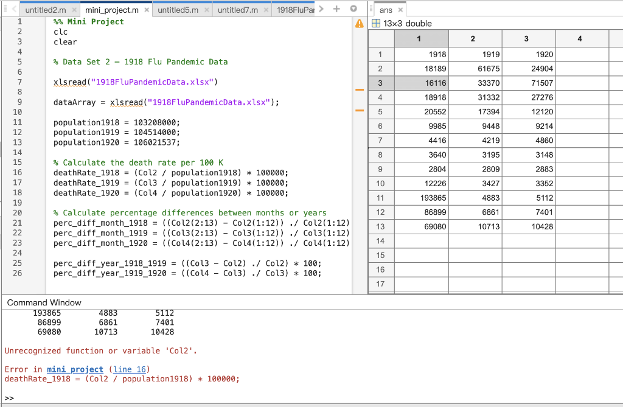Select the untitled7.m tab

237,9
